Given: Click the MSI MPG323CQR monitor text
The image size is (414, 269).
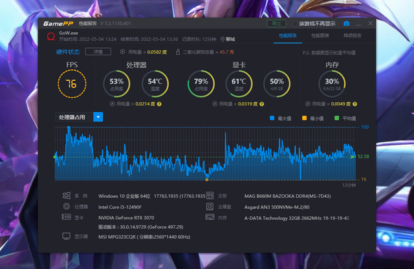Looking at the screenshot, I should [x=144, y=237].
